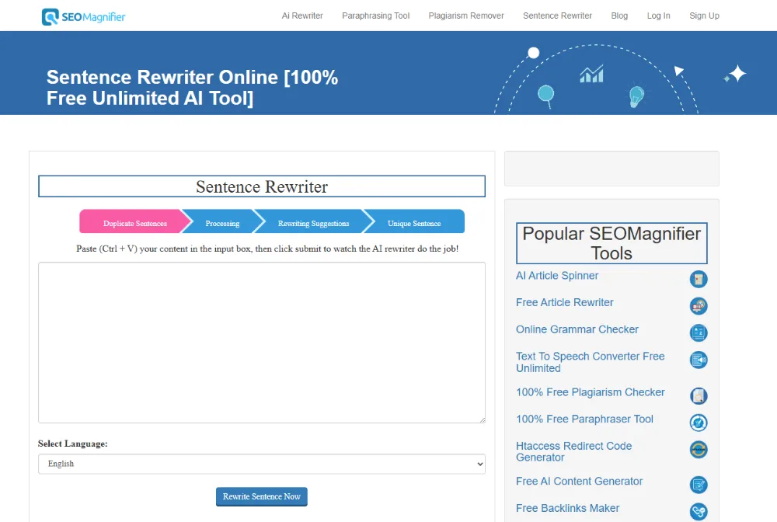The image size is (777, 522).
Task: Click the Rewrite Sentence Now button
Action: point(262,496)
